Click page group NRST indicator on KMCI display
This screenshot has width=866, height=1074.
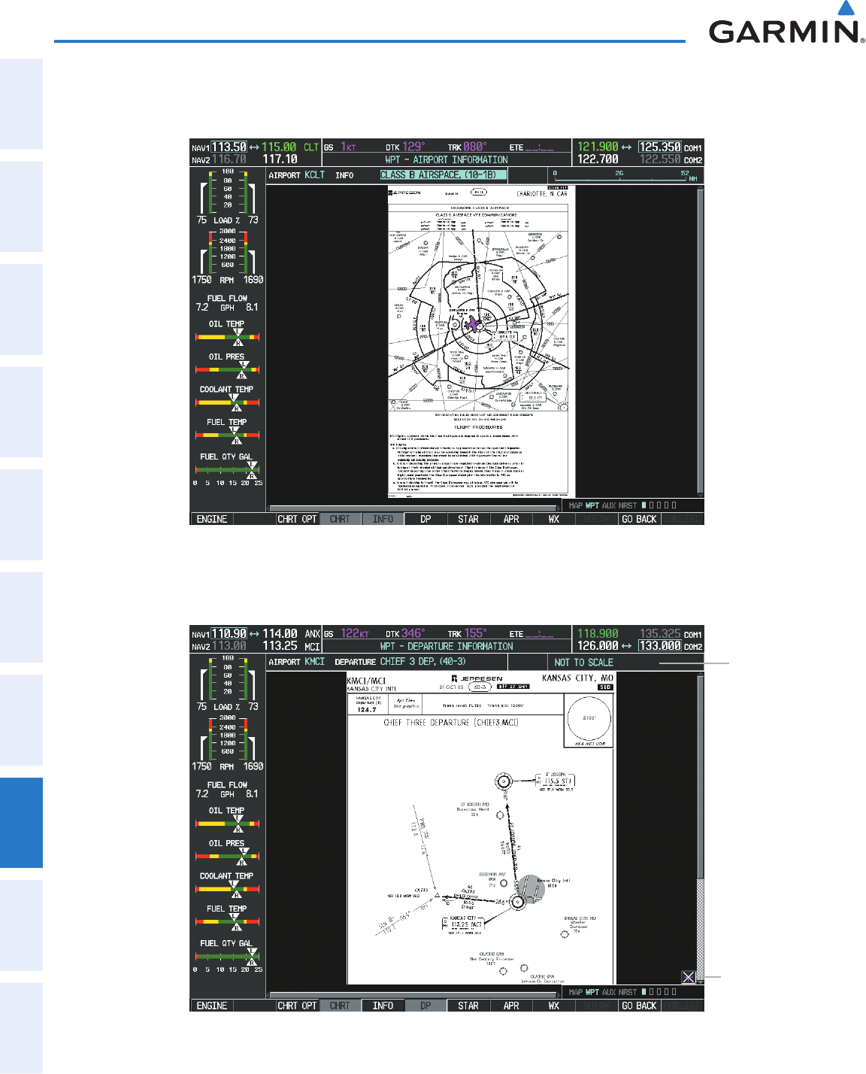628,993
